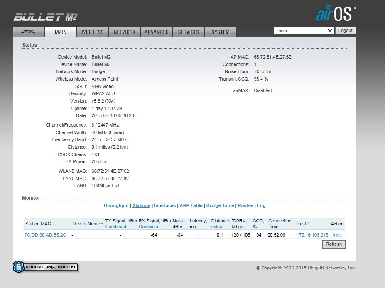This screenshot has height=288, width=385.
Task: Click Channel/Frequency value 8 / 2447 MHz
Action: click(105, 125)
